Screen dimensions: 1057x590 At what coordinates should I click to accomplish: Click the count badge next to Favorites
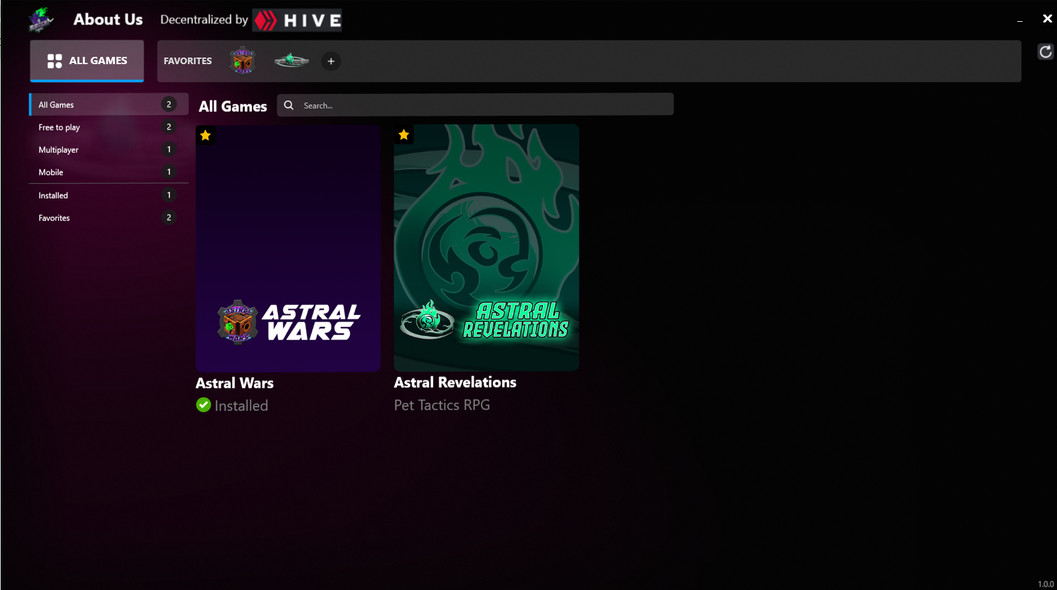[x=169, y=218]
